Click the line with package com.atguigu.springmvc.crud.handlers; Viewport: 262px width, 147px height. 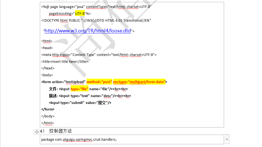tap(79, 140)
